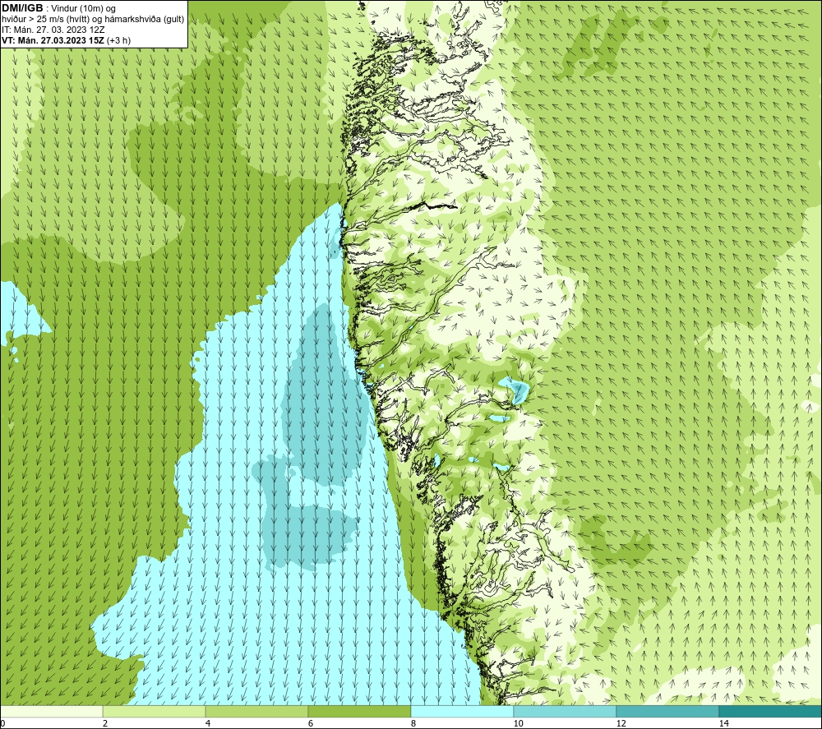Click the legend scale label "12"

pyautogui.click(x=621, y=723)
